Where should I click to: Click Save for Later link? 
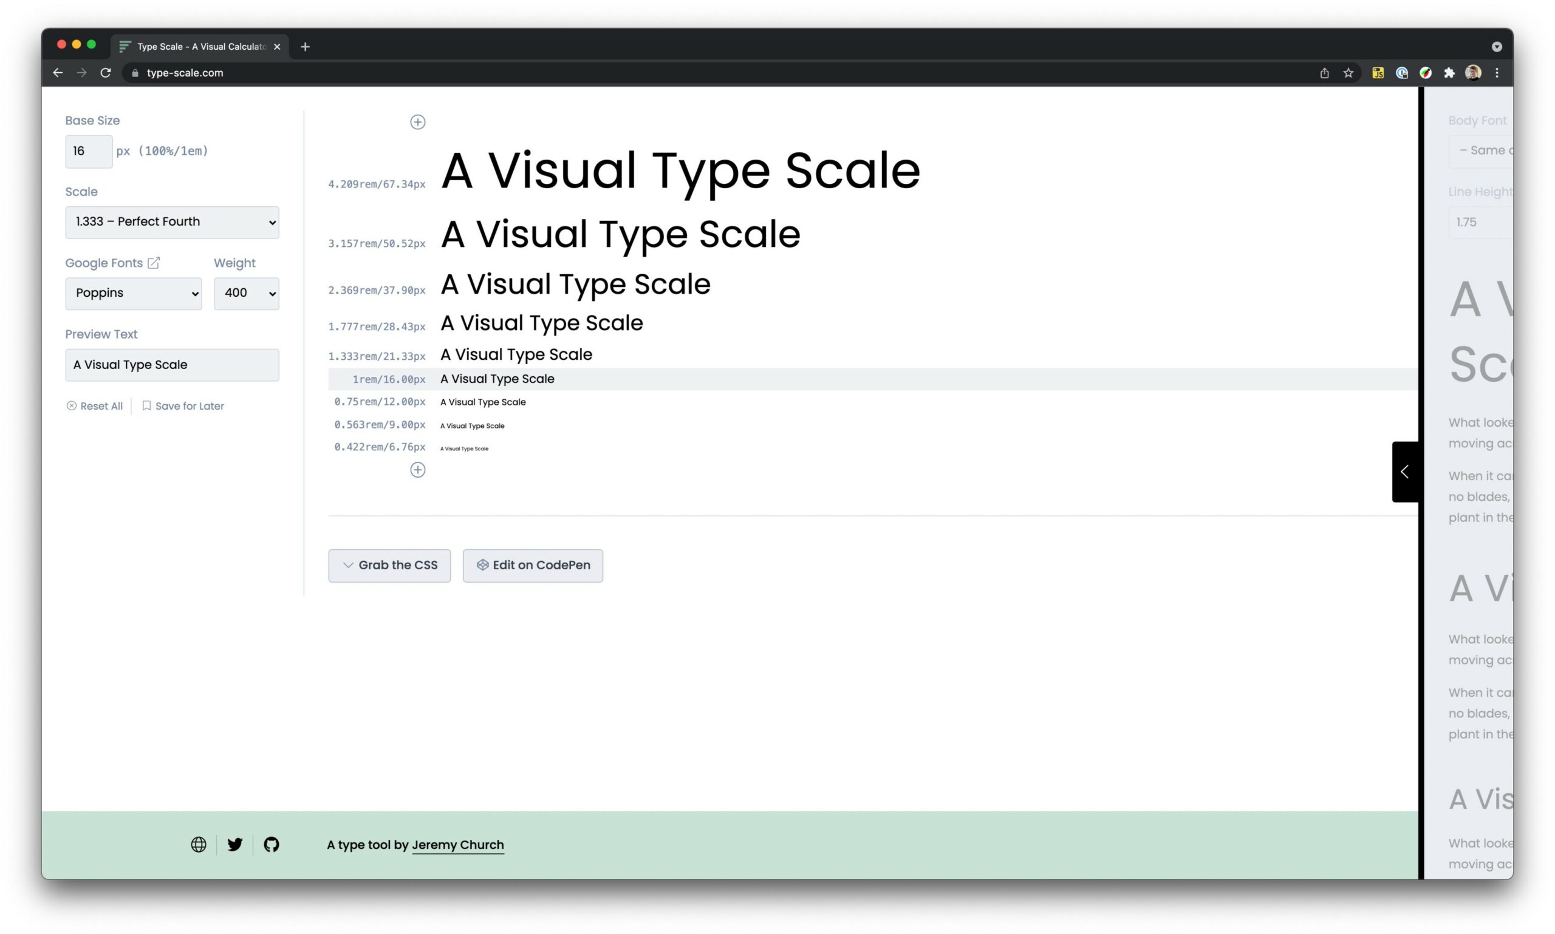pyautogui.click(x=183, y=406)
